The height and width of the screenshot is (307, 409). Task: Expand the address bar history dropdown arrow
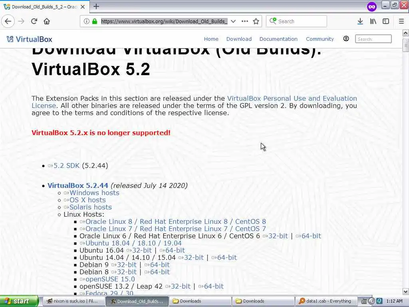click(233, 22)
